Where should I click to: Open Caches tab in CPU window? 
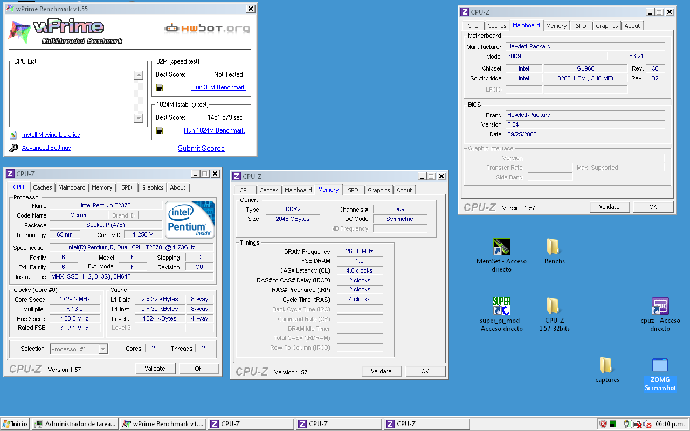coord(43,187)
